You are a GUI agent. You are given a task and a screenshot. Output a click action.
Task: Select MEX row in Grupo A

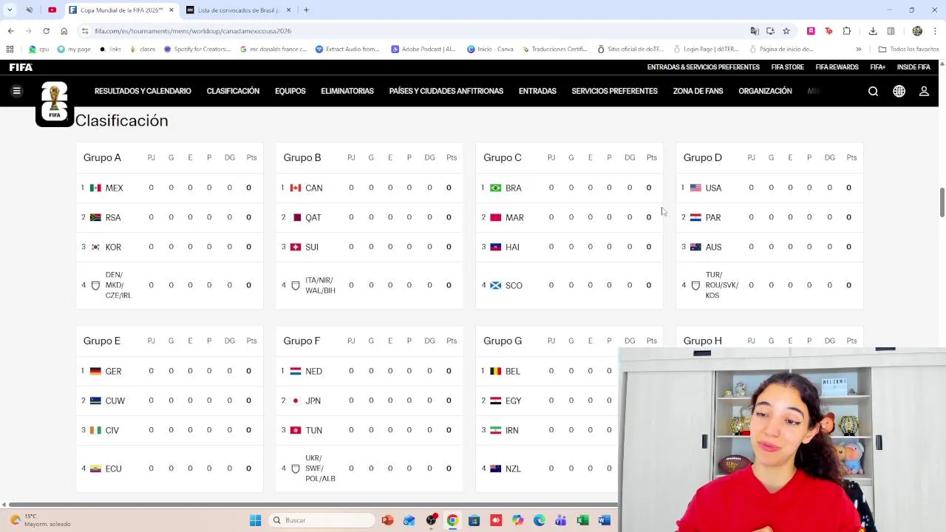(x=169, y=188)
